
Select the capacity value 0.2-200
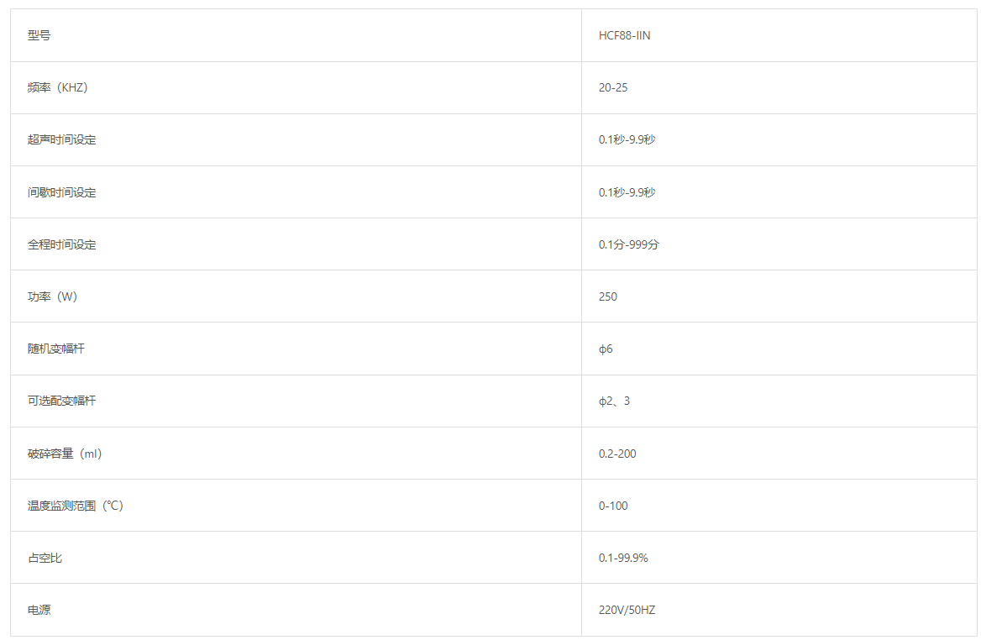[x=617, y=454]
